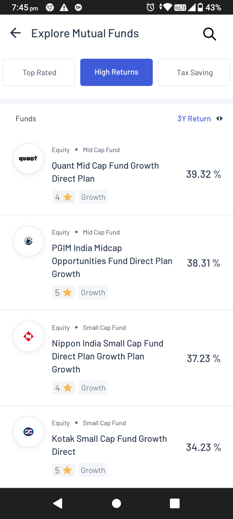Tap the Nippon India fund logo
The image size is (233, 519).
pyautogui.click(x=28, y=336)
